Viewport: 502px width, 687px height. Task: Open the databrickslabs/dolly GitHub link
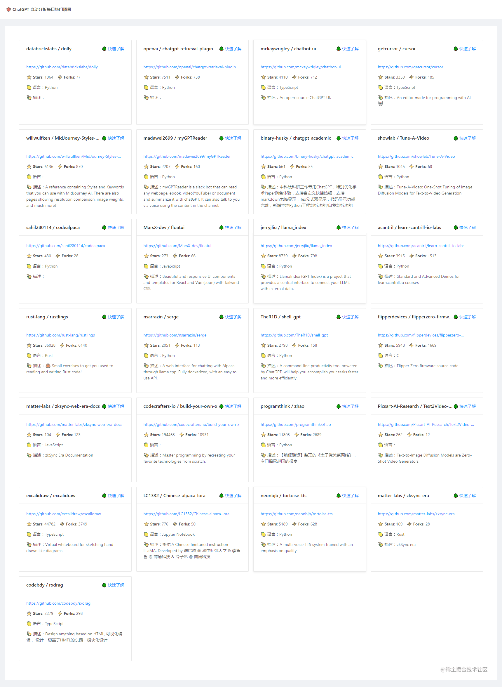[62, 67]
